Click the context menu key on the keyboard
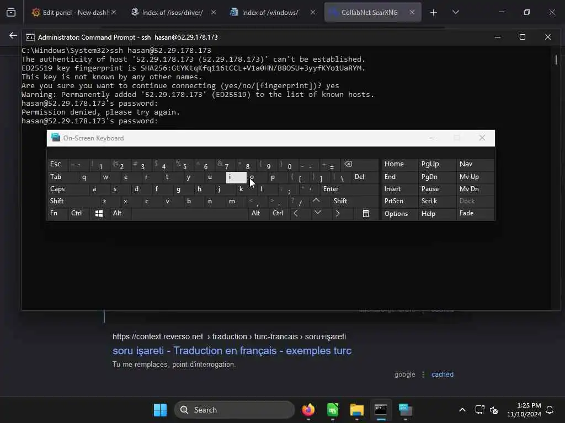The width and height of the screenshot is (565, 423). click(x=365, y=213)
